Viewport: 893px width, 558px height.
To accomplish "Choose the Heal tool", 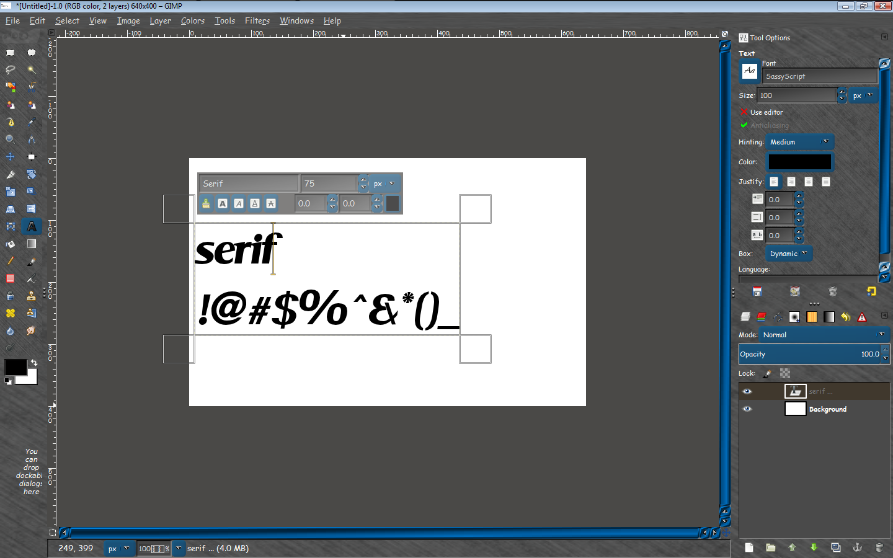I will pyautogui.click(x=11, y=313).
